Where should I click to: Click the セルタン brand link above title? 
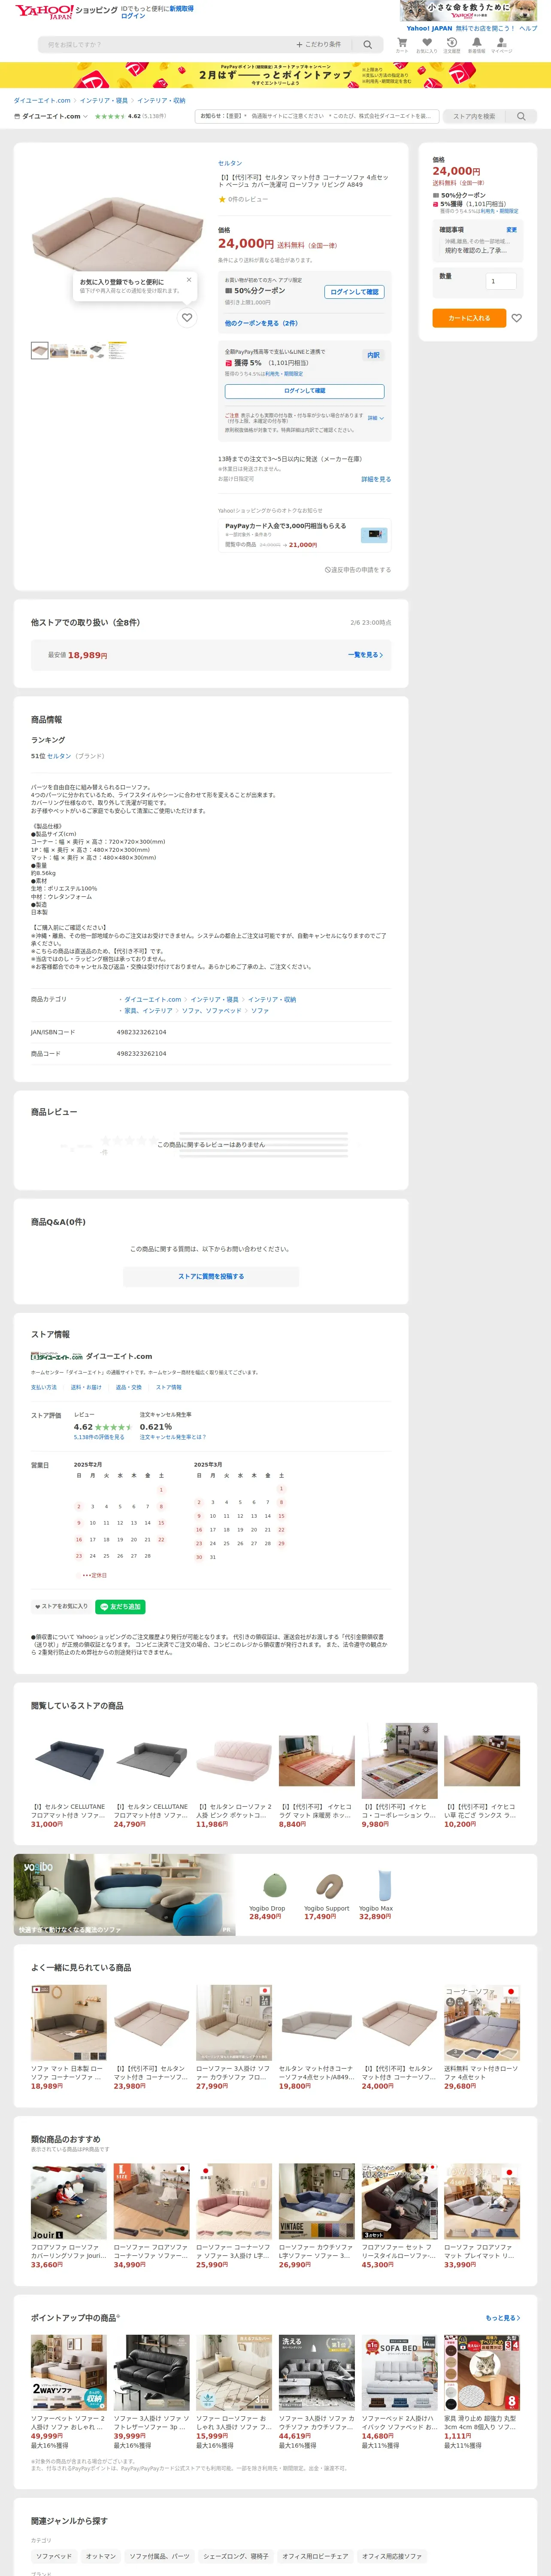pos(230,163)
